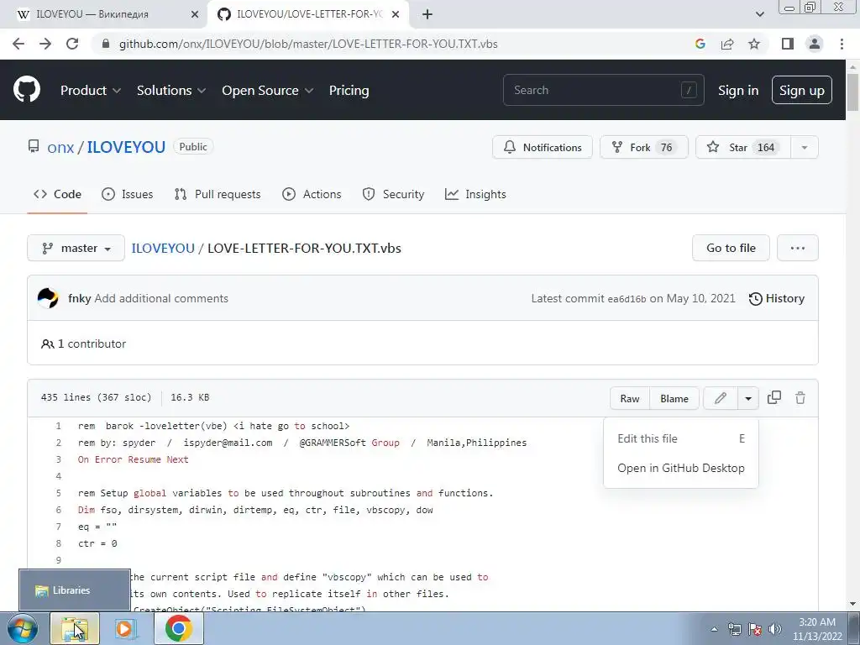Open the onx owner profile
This screenshot has height=645, width=860.
(60, 147)
